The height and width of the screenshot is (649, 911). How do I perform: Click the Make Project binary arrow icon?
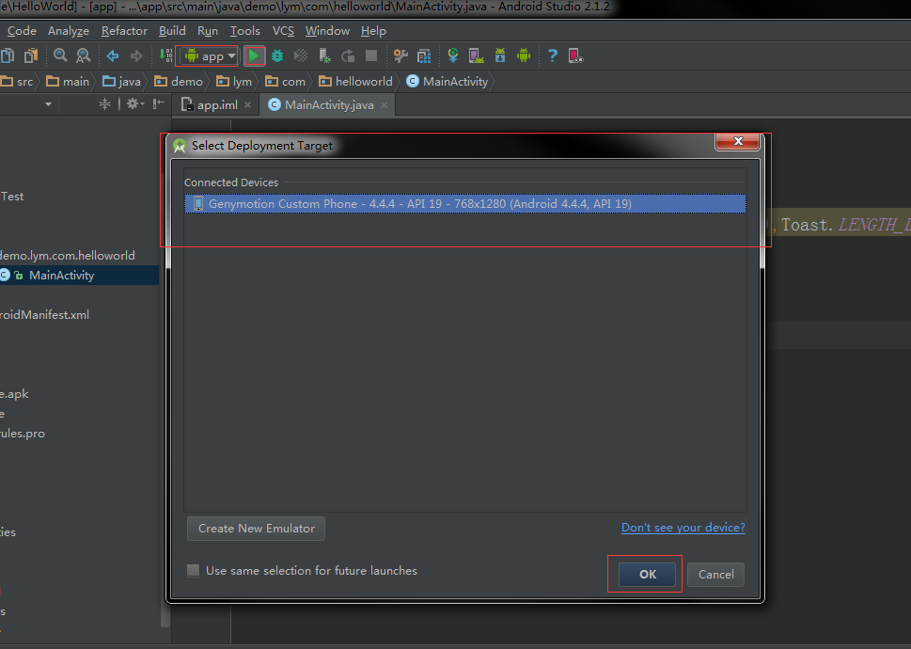pos(165,55)
